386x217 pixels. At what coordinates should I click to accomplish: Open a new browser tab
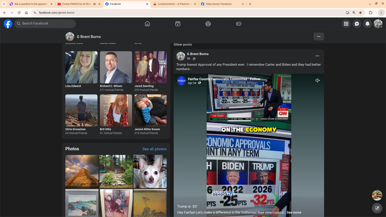coord(250,4)
